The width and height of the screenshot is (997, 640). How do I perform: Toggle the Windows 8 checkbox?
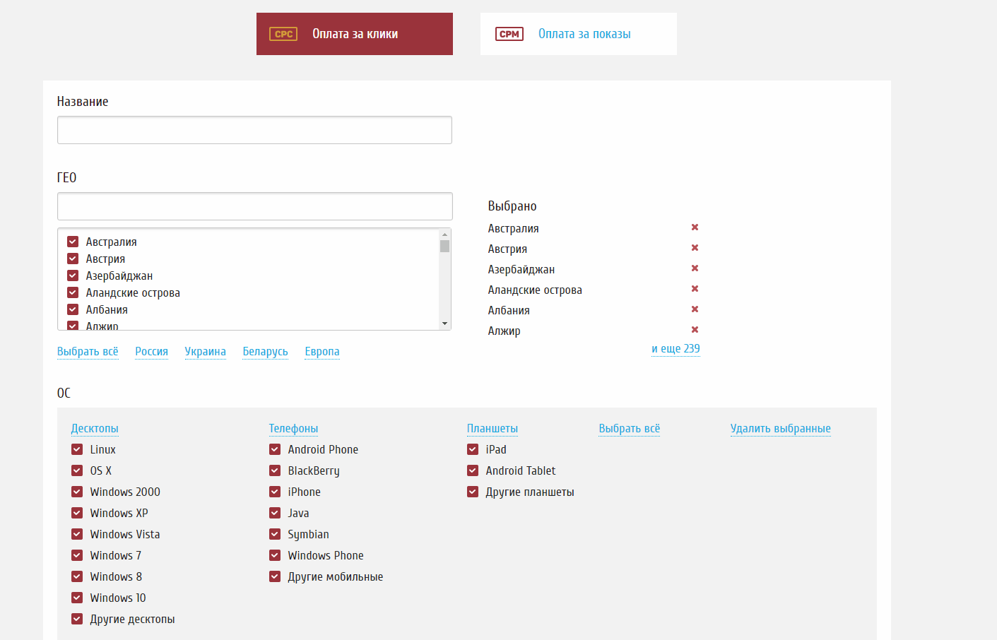[x=77, y=576]
